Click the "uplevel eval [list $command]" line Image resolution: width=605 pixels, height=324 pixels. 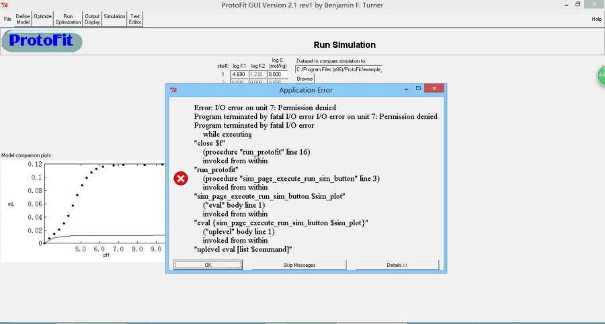point(243,249)
